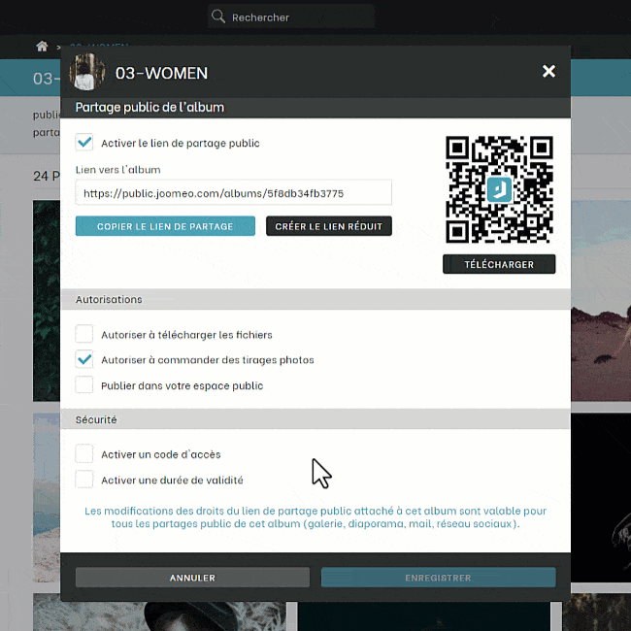This screenshot has height=631, width=631.
Task: Click the album link URL field
Action: click(x=233, y=193)
